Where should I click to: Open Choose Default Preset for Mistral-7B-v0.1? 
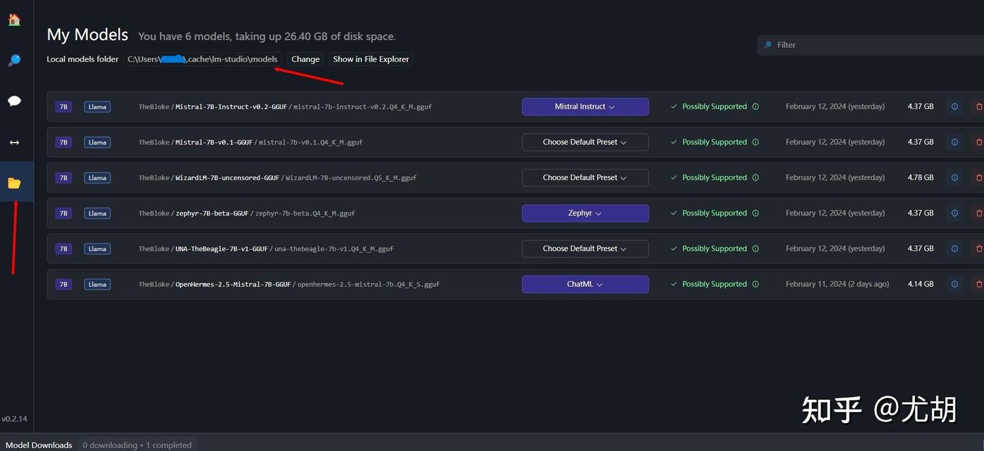[x=585, y=142]
